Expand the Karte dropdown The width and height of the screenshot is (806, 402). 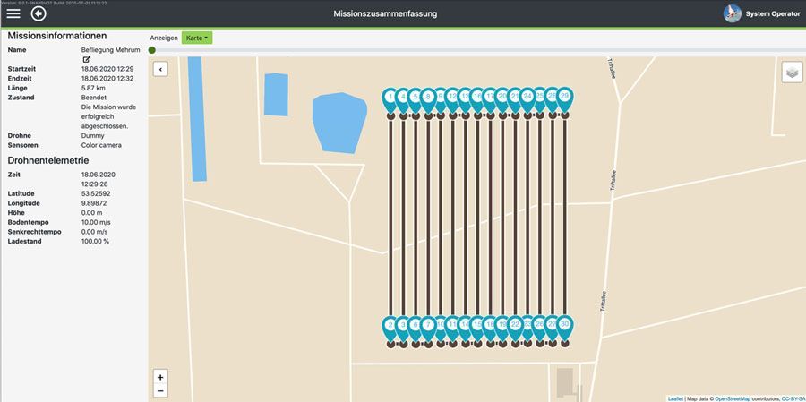coord(196,38)
